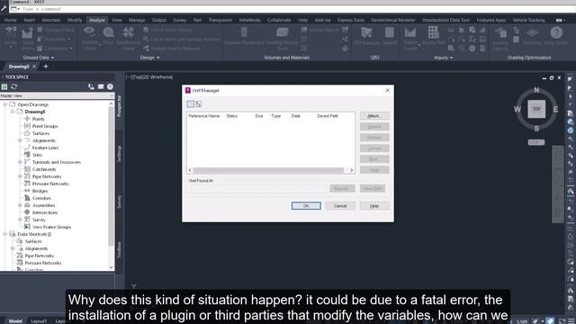The width and height of the screenshot is (576, 324).
Task: Click the TOP face of the ViewCube
Action: coord(536,109)
